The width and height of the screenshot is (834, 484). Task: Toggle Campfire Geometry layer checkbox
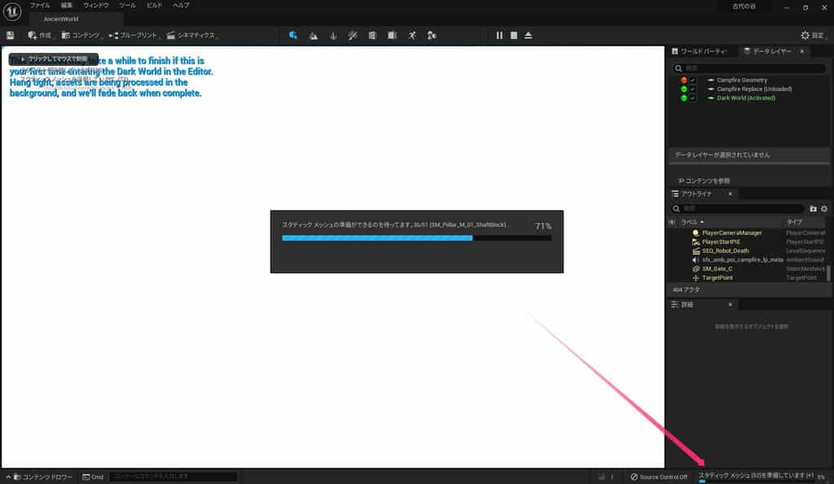click(x=693, y=81)
